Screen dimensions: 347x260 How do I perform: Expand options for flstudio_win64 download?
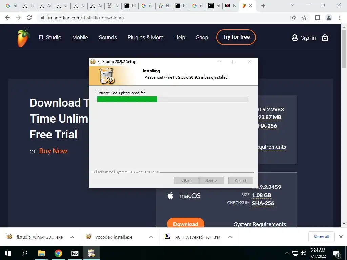point(72,237)
